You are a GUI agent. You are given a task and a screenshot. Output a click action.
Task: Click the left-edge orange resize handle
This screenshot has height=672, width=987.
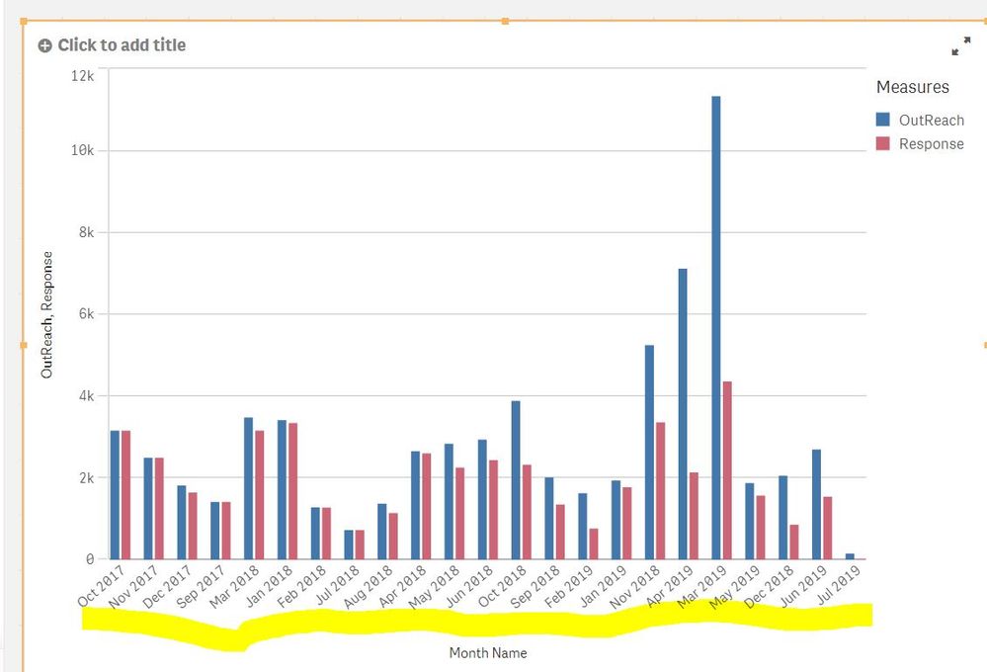tap(21, 346)
